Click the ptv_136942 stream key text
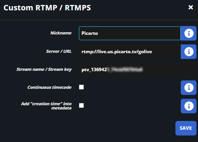Screen dimensions: 198x142 (94, 70)
